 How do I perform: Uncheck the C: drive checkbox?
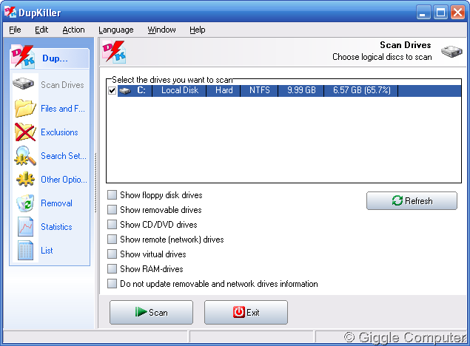tap(112, 90)
